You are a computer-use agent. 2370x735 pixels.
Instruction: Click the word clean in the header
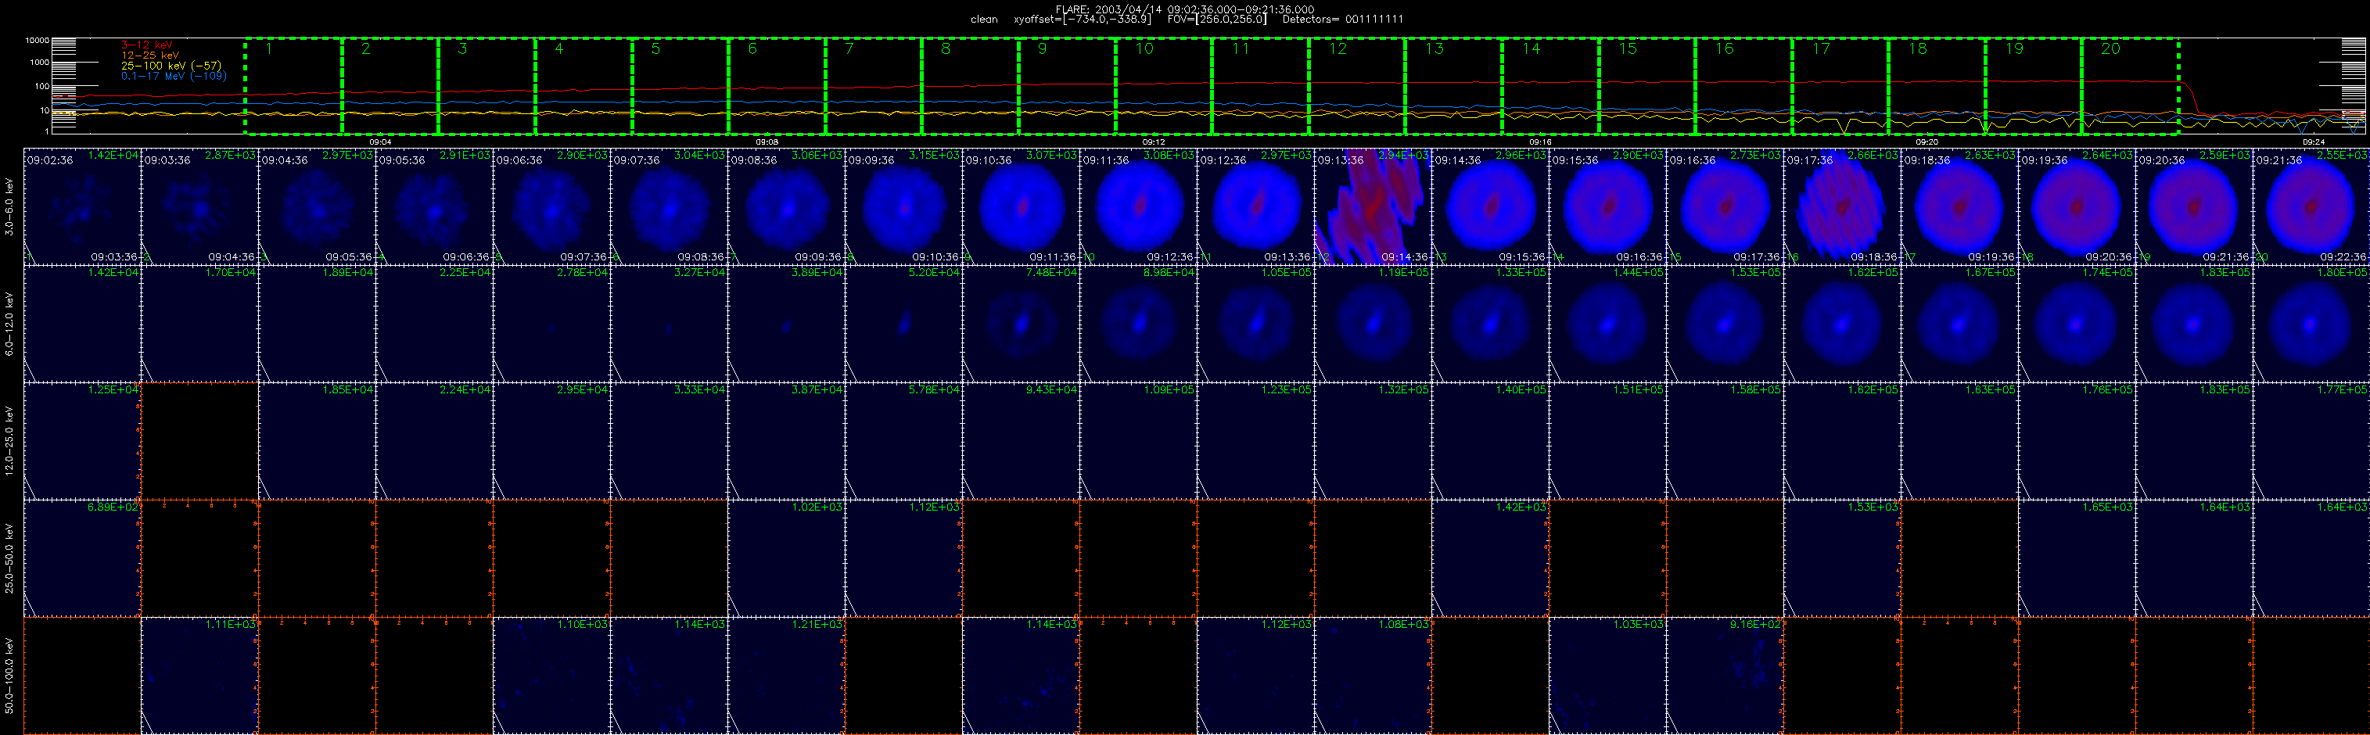coord(983,20)
